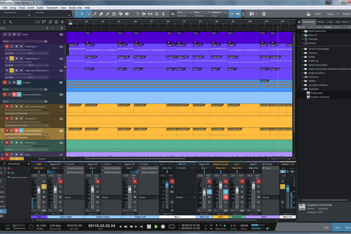351x234 pixels.
Task: Click the Main Out channel fader
Action: click(288, 189)
